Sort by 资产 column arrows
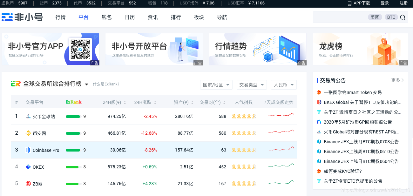The height and width of the screenshot is (196, 413). [192, 103]
